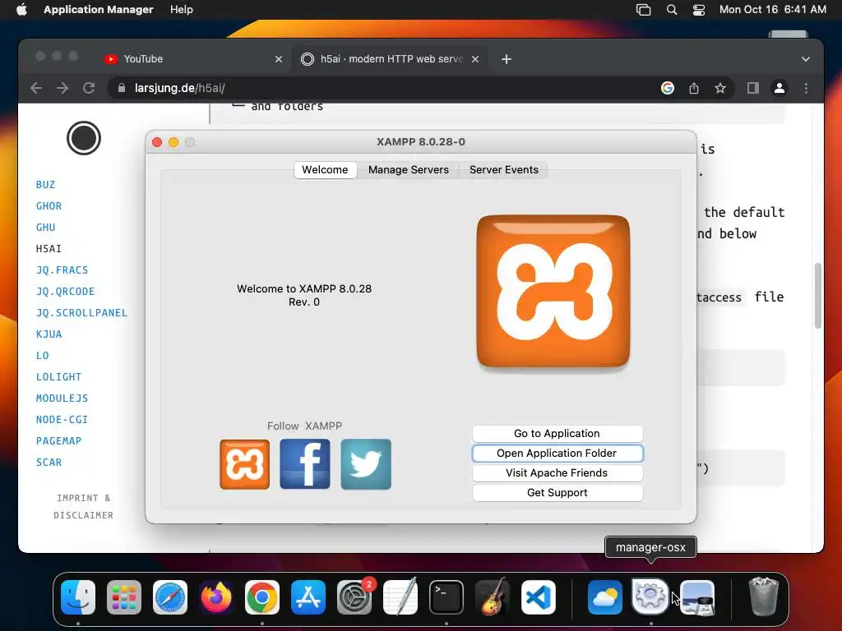
Task: Click the Go to Application button
Action: pos(557,434)
